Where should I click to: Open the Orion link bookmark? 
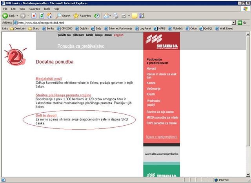pyautogui.click(x=191, y=29)
